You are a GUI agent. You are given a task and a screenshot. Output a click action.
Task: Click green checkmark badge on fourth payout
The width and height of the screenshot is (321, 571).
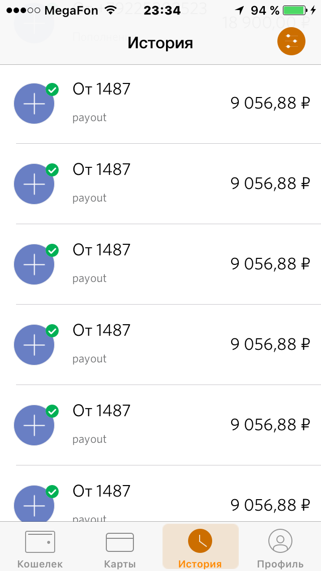(52, 331)
